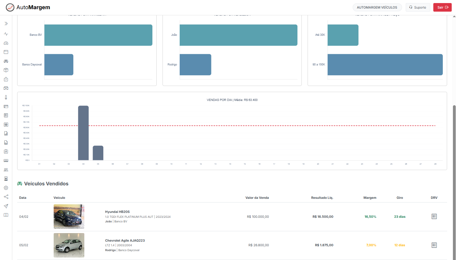Click the paper plane send icon

tap(6, 206)
